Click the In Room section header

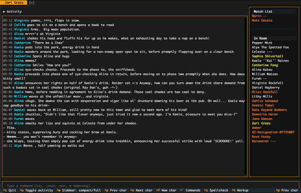262,38
